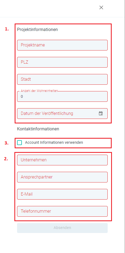Select the PLZ input field
Viewport: 125px width, 253px height.
click(x=62, y=62)
